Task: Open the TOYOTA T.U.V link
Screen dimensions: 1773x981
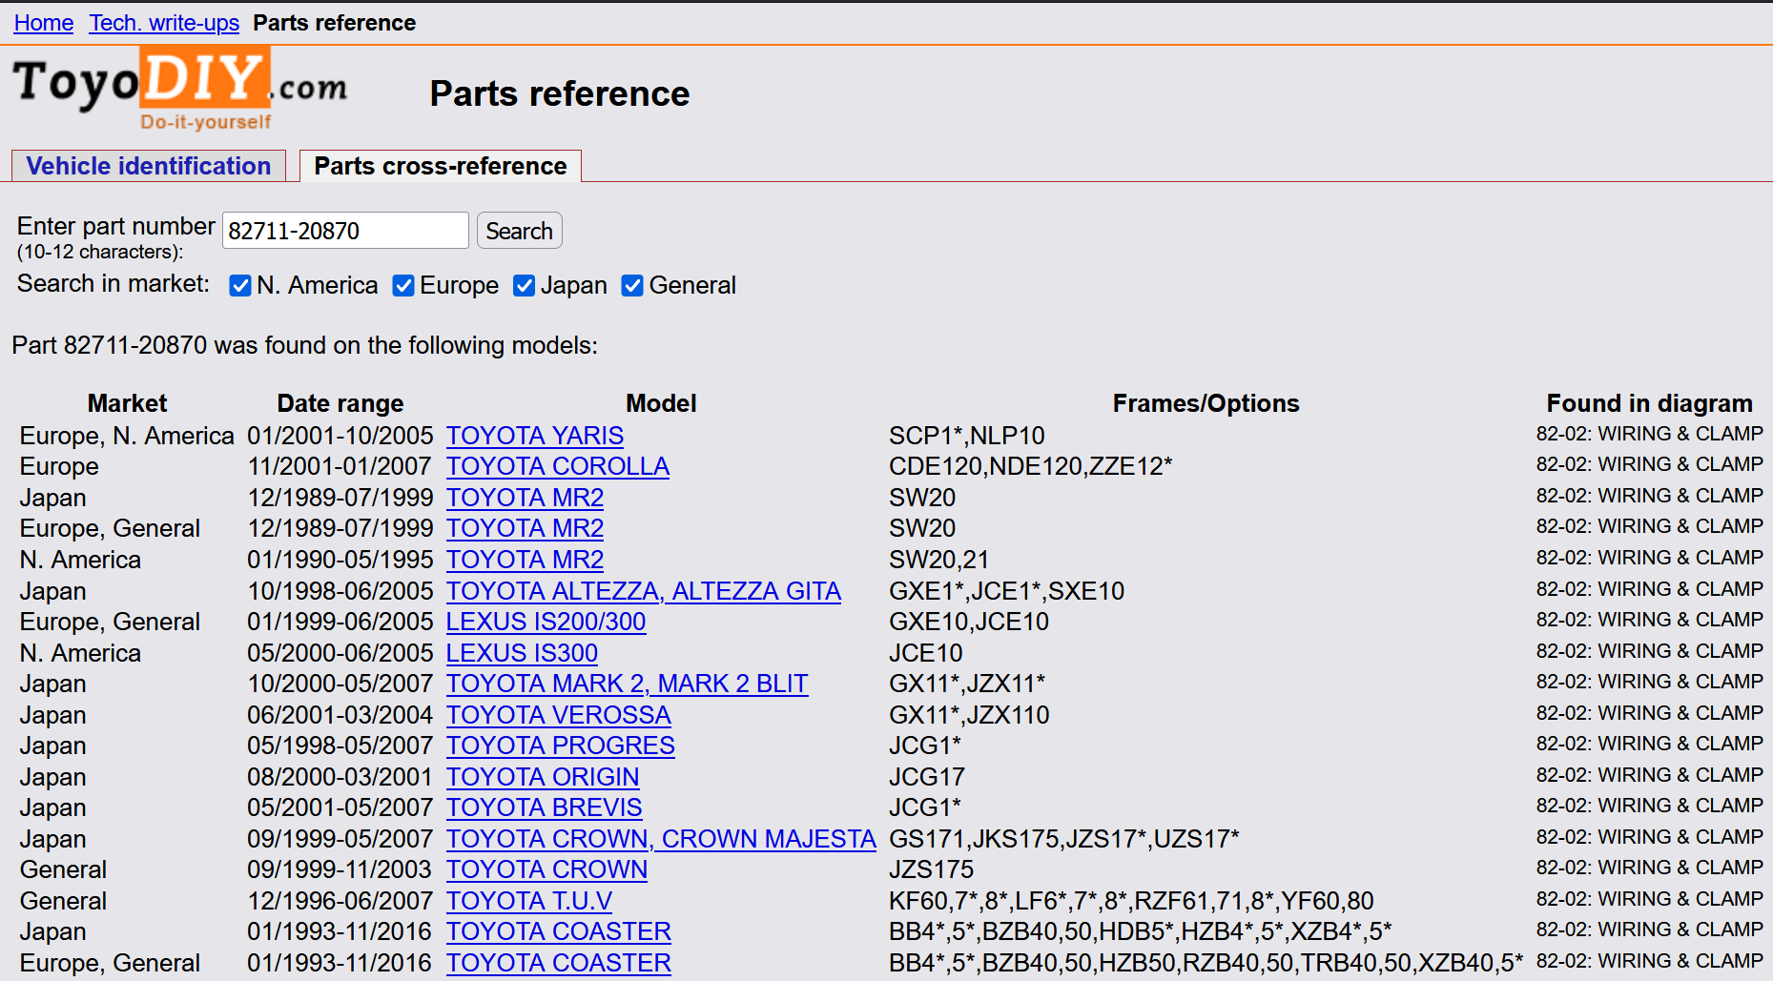Action: [x=529, y=901]
